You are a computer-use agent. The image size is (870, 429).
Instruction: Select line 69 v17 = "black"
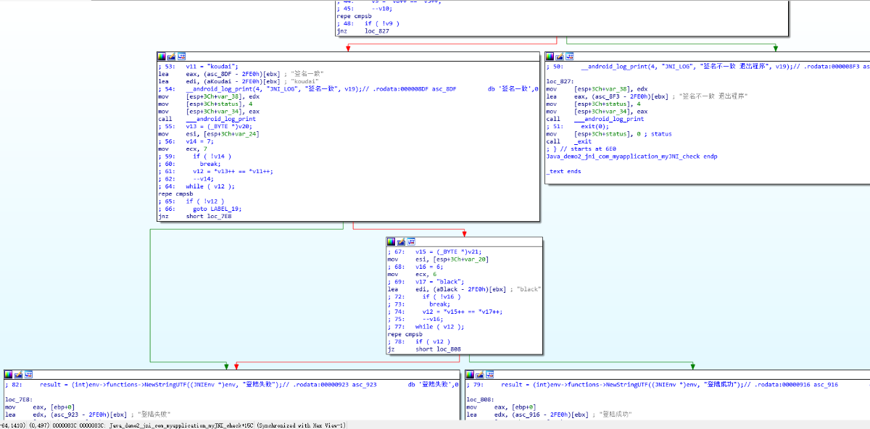pyautogui.click(x=426, y=281)
